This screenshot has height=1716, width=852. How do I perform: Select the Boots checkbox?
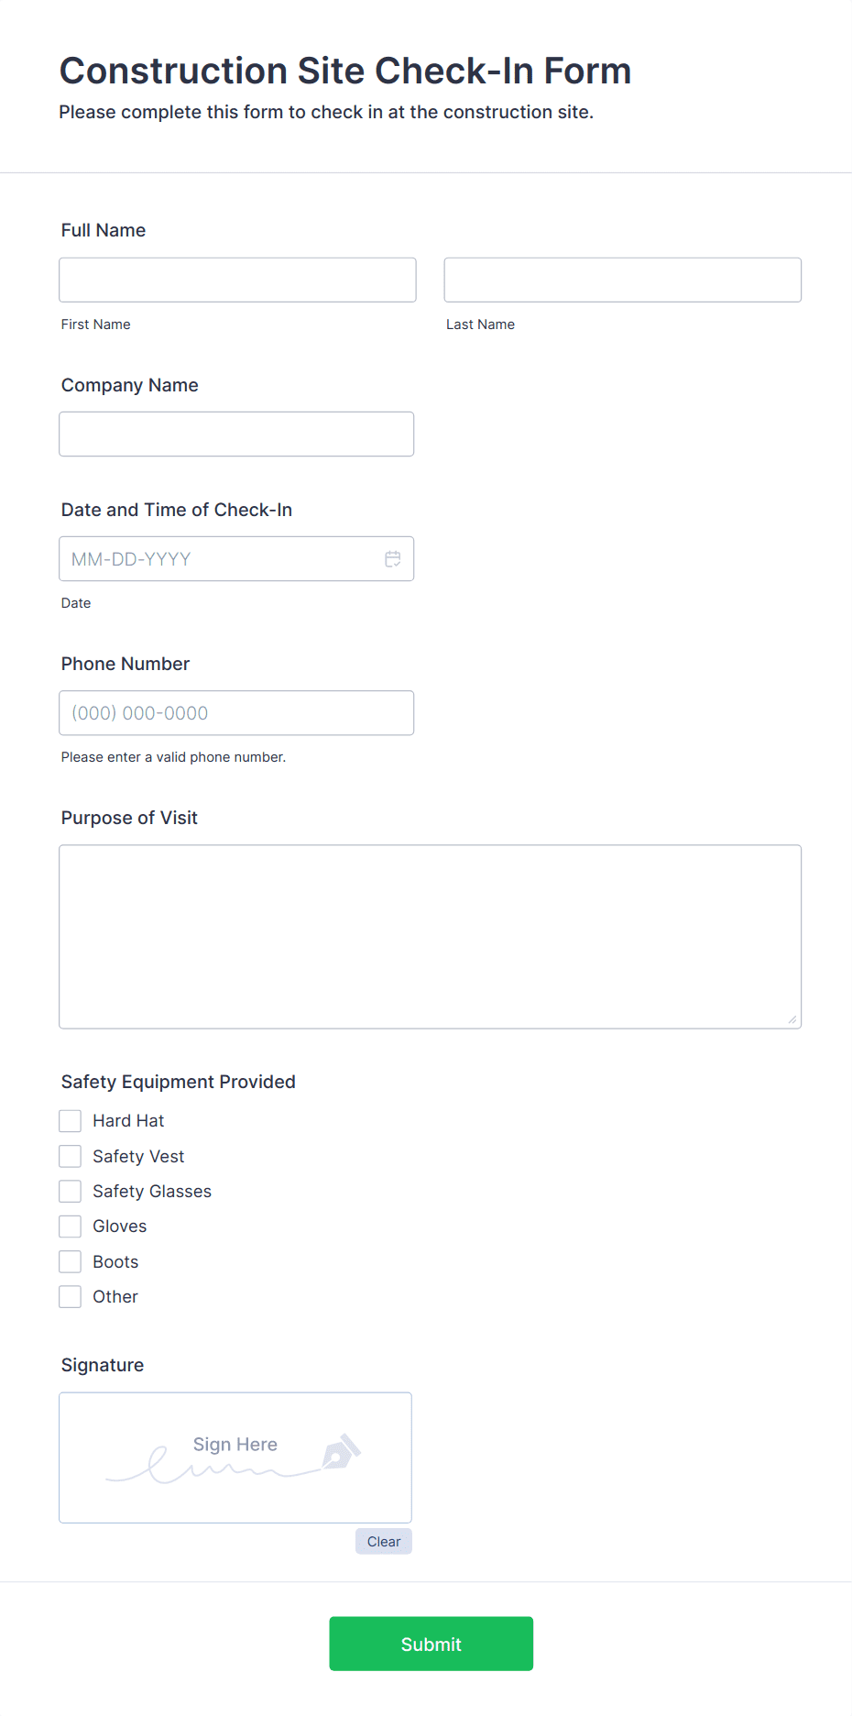[x=71, y=1262]
